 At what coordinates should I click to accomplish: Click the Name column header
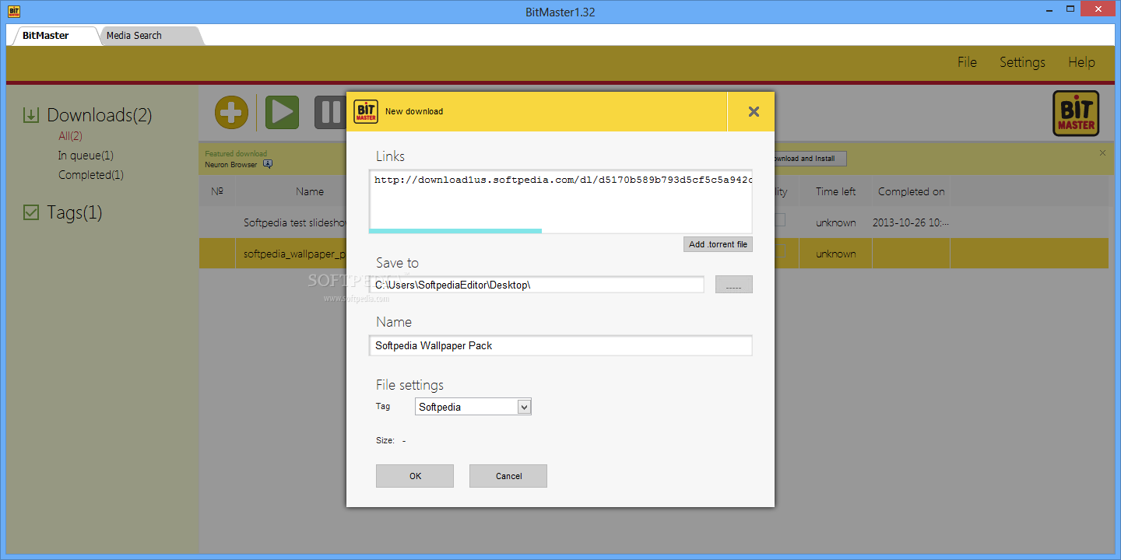310,191
